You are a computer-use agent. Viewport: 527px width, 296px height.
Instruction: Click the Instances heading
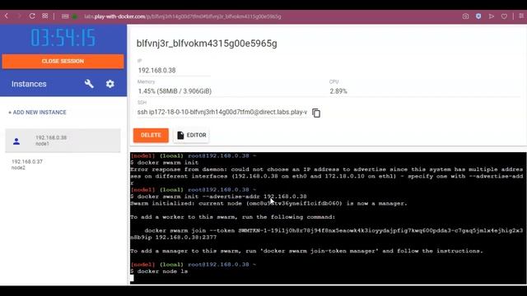click(29, 84)
